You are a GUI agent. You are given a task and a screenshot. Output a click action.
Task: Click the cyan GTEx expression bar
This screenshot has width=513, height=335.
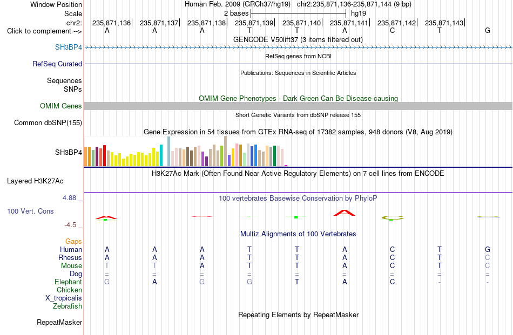[161, 155]
